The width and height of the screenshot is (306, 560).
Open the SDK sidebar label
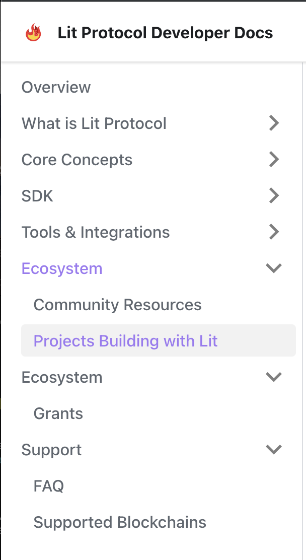(x=37, y=196)
